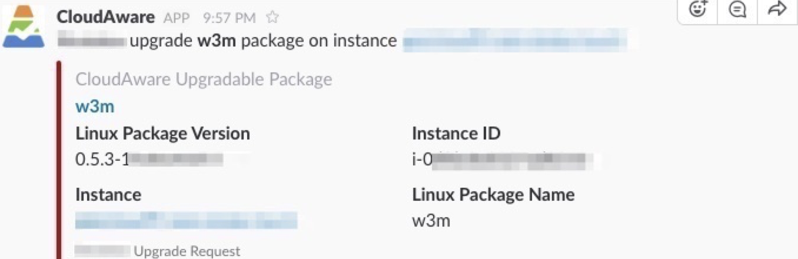Open the w3m package title link
Screen dimensions: 798x259
pos(95,107)
